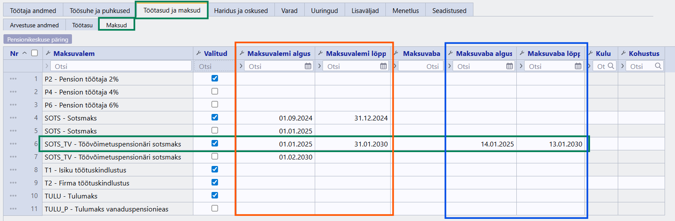
Task: Expand filter chevron before Kohustus search field
Action: tap(623, 66)
